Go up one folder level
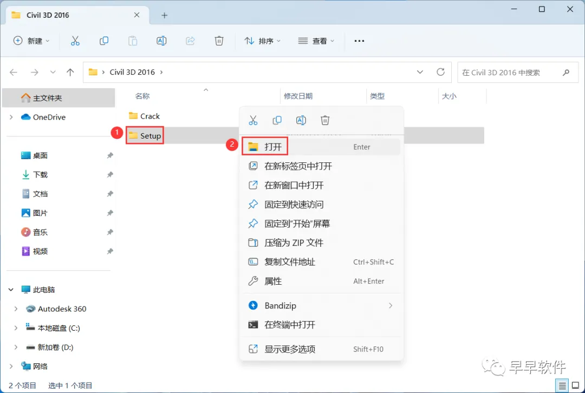This screenshot has width=585, height=393. 70,72
